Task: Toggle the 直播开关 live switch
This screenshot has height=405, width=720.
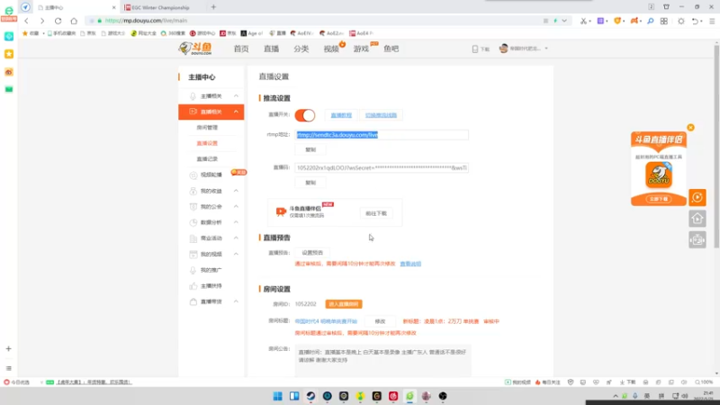Action: pos(305,115)
